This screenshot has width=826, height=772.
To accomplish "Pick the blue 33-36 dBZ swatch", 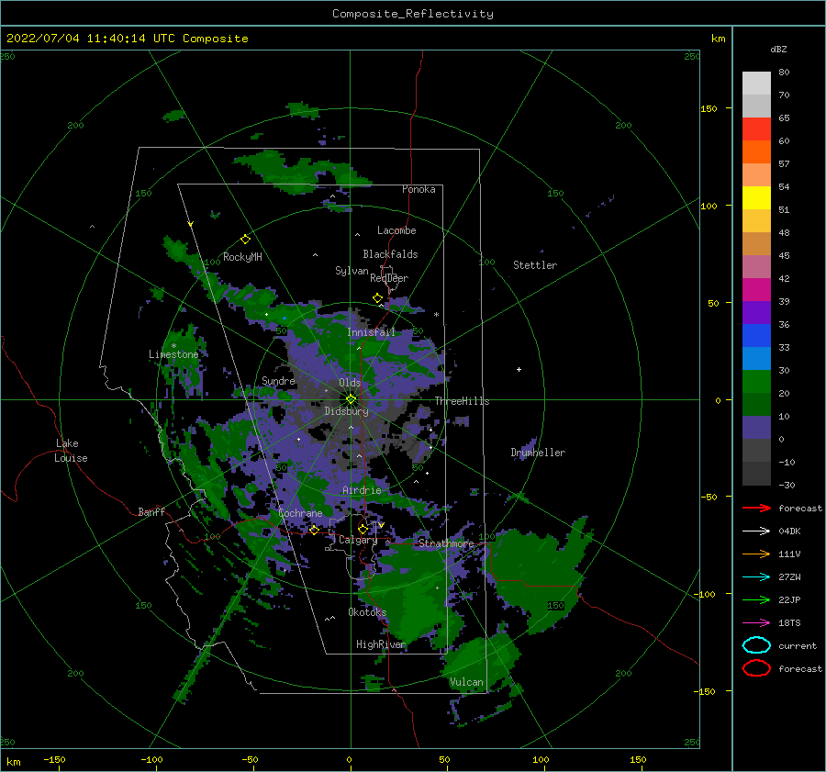I will tap(756, 336).
